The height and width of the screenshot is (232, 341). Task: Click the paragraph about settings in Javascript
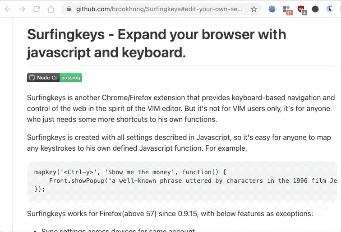click(176, 143)
